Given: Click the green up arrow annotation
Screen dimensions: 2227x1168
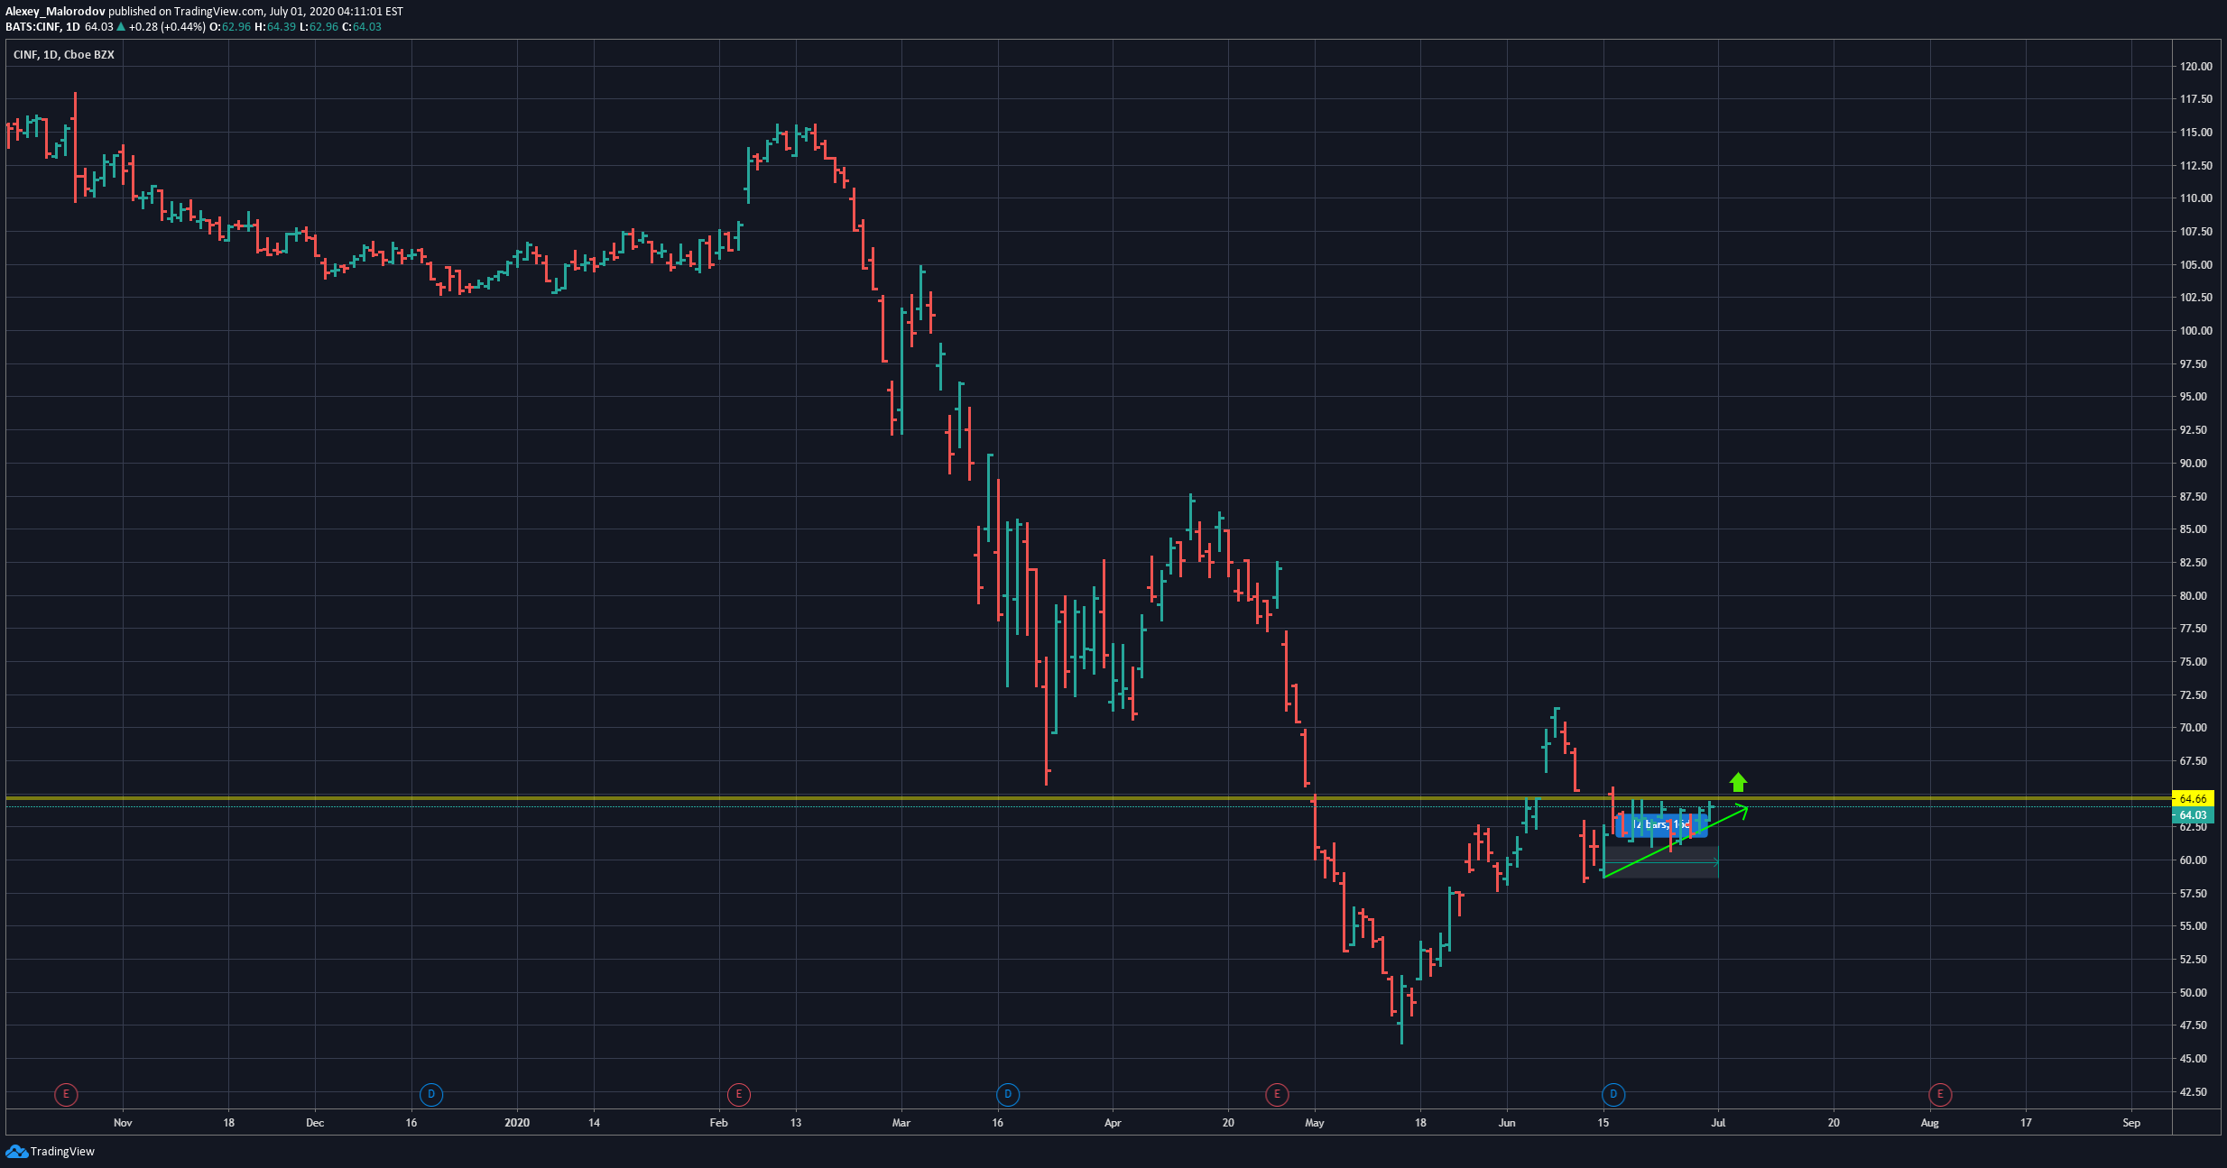Looking at the screenshot, I should tap(1738, 782).
